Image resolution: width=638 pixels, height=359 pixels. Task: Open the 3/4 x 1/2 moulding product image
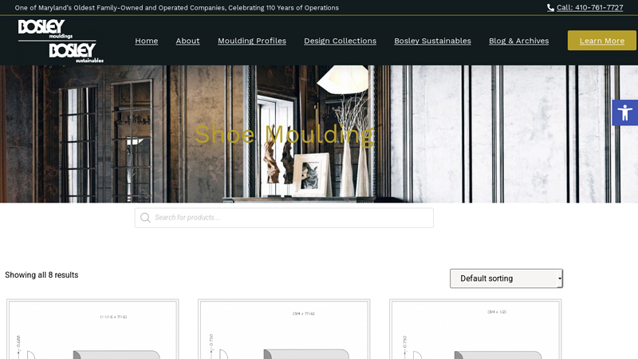click(x=475, y=331)
